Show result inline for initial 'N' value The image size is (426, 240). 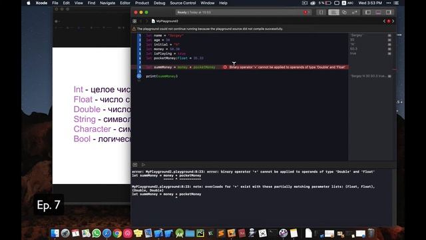pyautogui.click(x=389, y=45)
